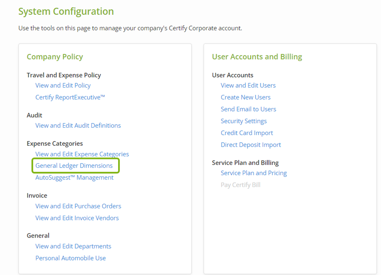This screenshot has height=275, width=381.
Task: Click the Expense Categories subheading
Action: pyautogui.click(x=55, y=143)
